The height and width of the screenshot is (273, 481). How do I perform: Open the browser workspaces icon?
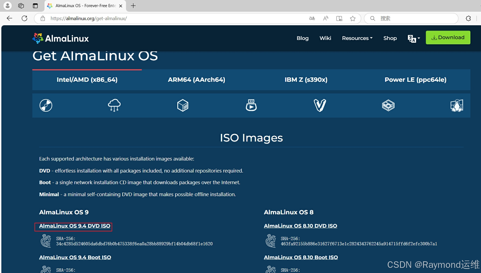21,6
